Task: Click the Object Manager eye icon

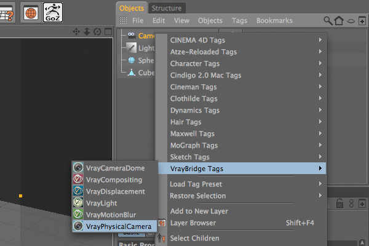Action: tap(351, 21)
